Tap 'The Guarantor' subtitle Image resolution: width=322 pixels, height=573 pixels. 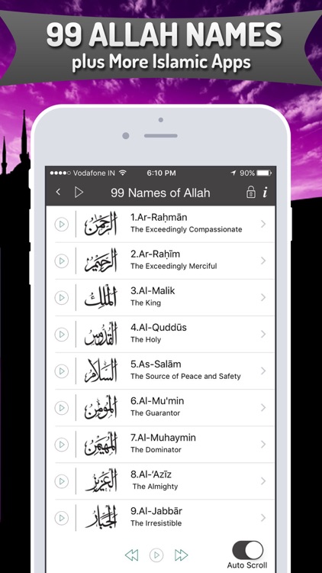(156, 413)
